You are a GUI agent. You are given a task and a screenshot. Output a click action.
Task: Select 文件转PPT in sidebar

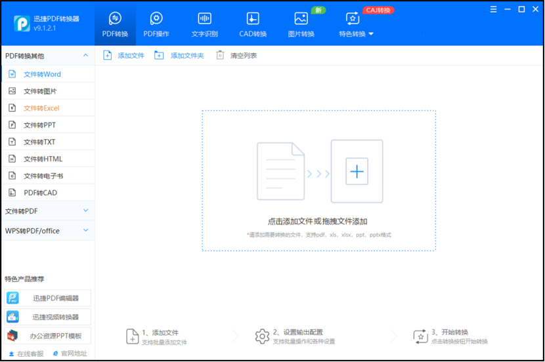[x=48, y=125]
